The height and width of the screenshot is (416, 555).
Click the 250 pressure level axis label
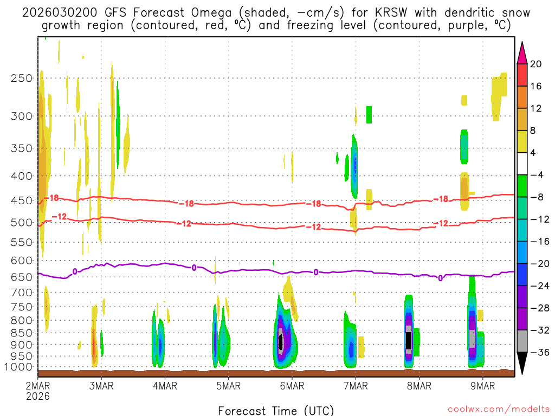pyautogui.click(x=21, y=78)
